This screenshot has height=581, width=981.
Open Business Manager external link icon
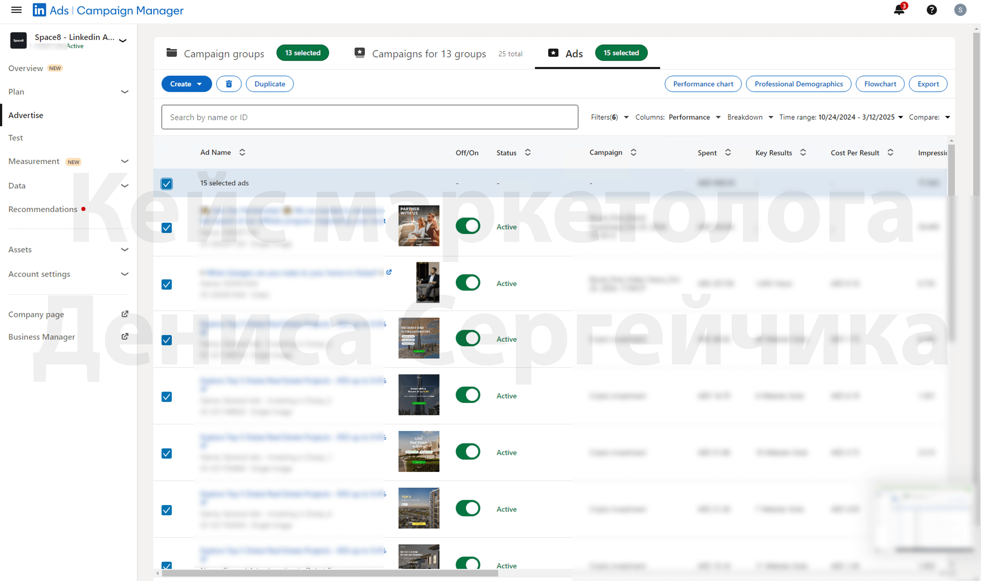pos(125,336)
